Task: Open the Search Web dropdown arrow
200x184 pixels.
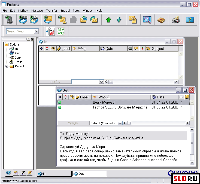Action: (x=36, y=31)
